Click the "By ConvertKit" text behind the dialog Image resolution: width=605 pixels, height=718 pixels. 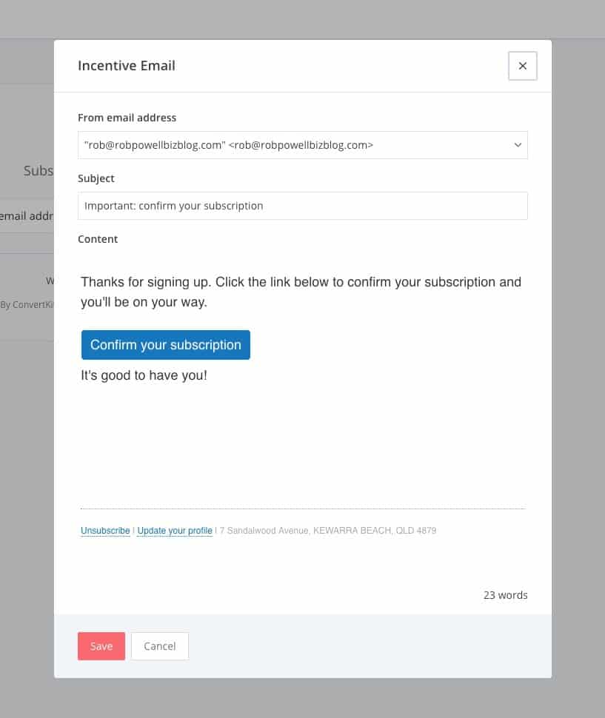tap(27, 304)
